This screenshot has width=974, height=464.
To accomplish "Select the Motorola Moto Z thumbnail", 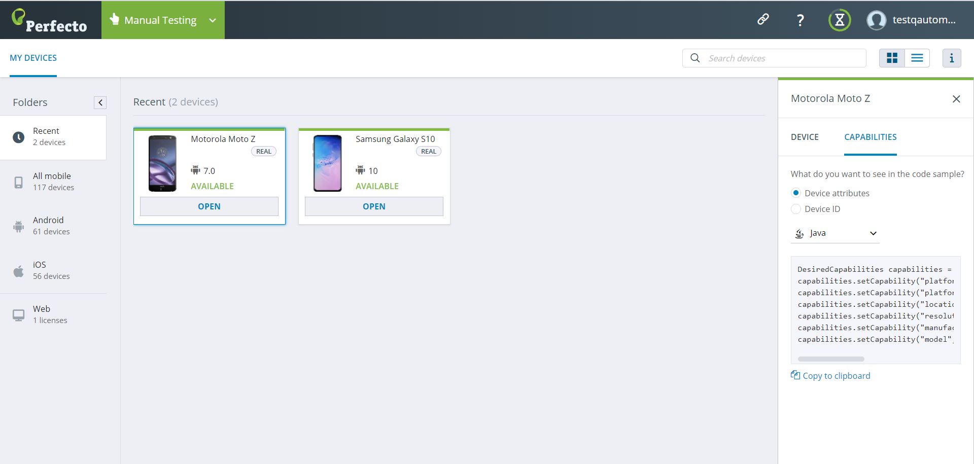I will (x=162, y=163).
